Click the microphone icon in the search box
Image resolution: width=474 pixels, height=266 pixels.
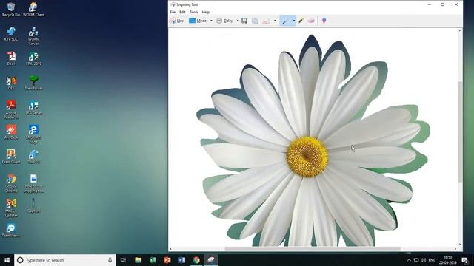(x=110, y=260)
